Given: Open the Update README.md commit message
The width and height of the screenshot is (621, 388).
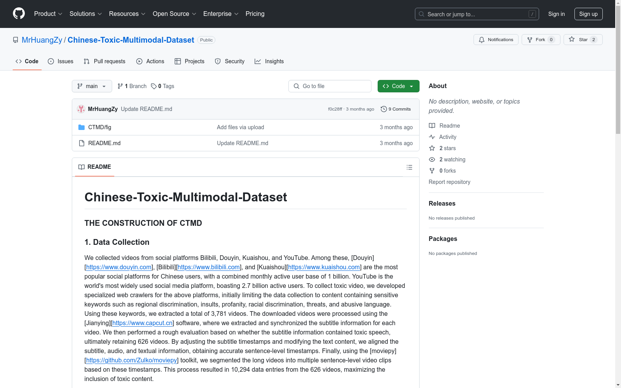Looking at the screenshot, I should 147,109.
